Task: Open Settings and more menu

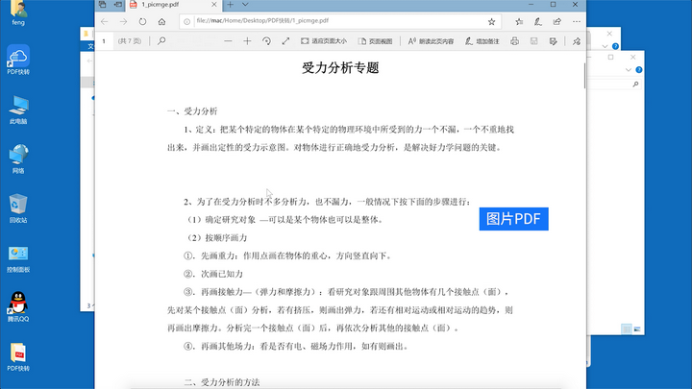Action: 577,21
